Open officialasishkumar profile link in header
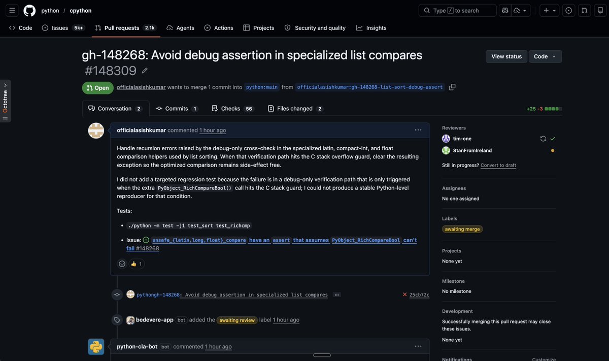Viewport: 609px width, 361px height. 141,87
